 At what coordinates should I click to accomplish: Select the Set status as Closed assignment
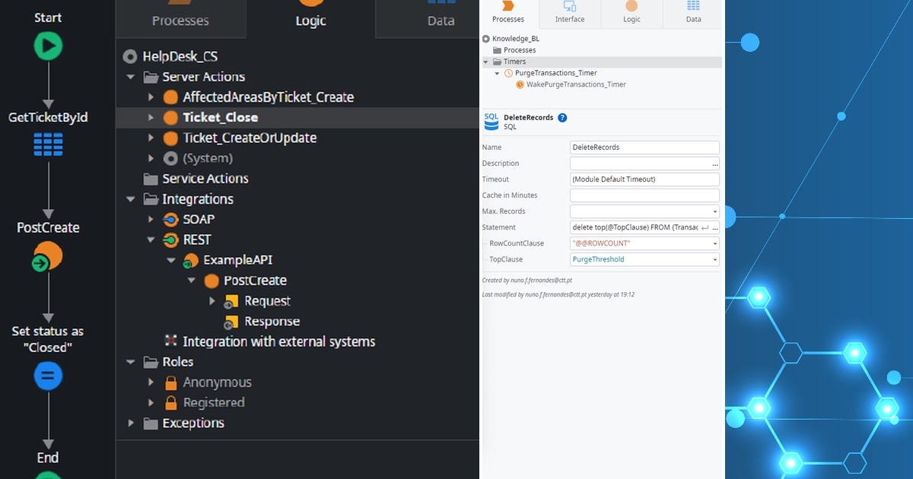[48, 376]
